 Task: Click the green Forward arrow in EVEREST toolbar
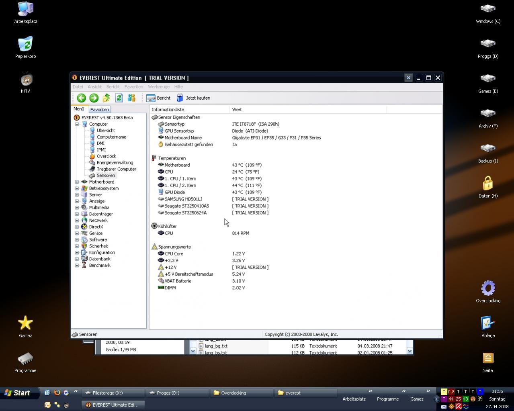(x=94, y=98)
